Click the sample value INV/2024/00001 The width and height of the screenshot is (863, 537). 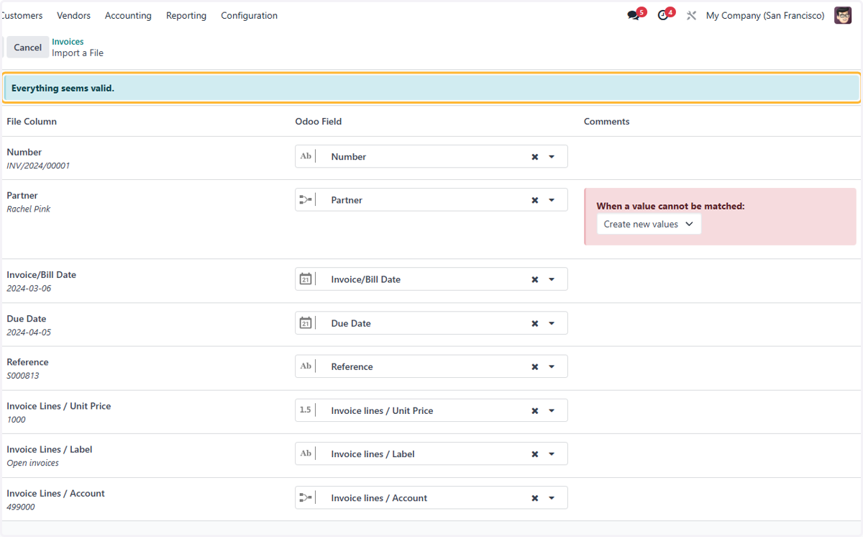point(38,166)
